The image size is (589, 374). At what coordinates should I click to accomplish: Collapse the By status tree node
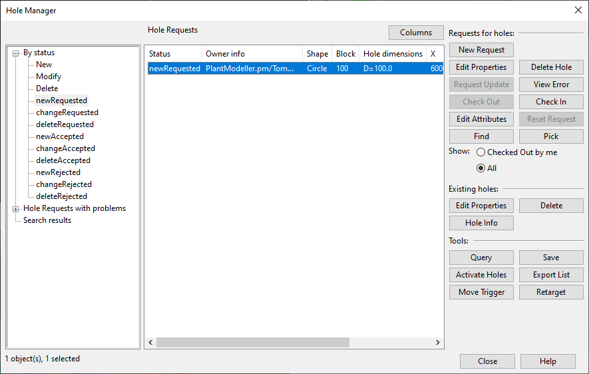pyautogui.click(x=16, y=53)
